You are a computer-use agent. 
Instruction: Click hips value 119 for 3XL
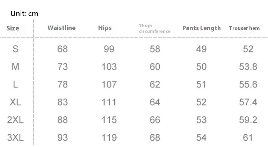click(109, 138)
